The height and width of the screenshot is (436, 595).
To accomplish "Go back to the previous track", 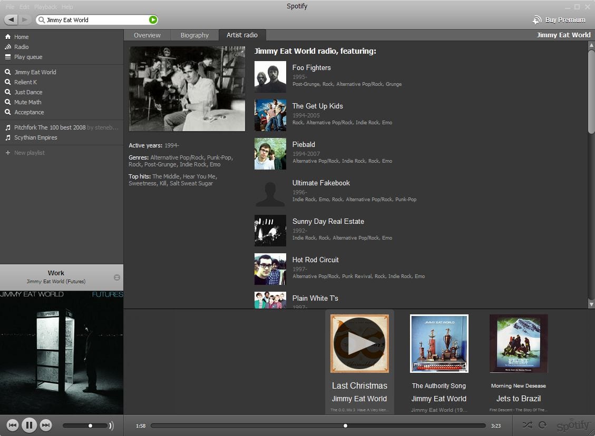I will pos(13,425).
